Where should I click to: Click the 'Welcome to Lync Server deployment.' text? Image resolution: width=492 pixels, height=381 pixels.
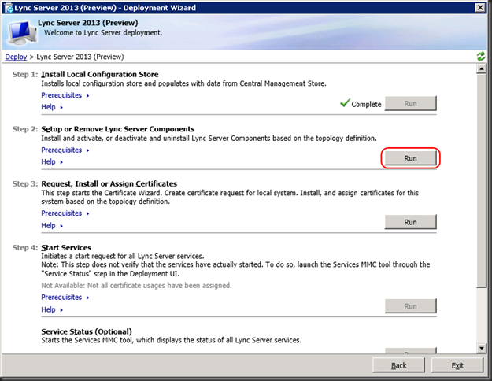pyautogui.click(x=103, y=32)
